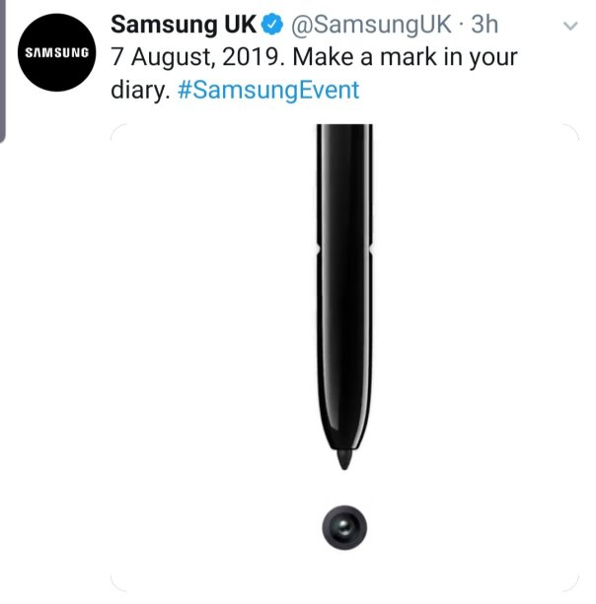Open the @SamsungUK handle
The height and width of the screenshot is (604, 596).
(371, 25)
